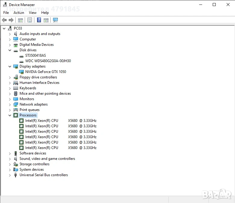Click the Keyboards category icon
The width and height of the screenshot is (235, 203).
click(16, 88)
